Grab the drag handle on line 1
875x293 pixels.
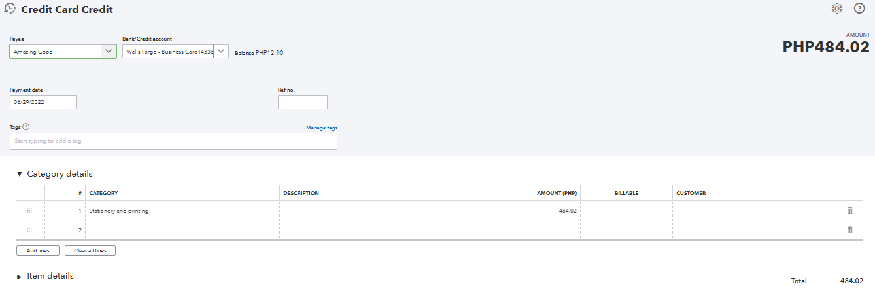point(29,211)
